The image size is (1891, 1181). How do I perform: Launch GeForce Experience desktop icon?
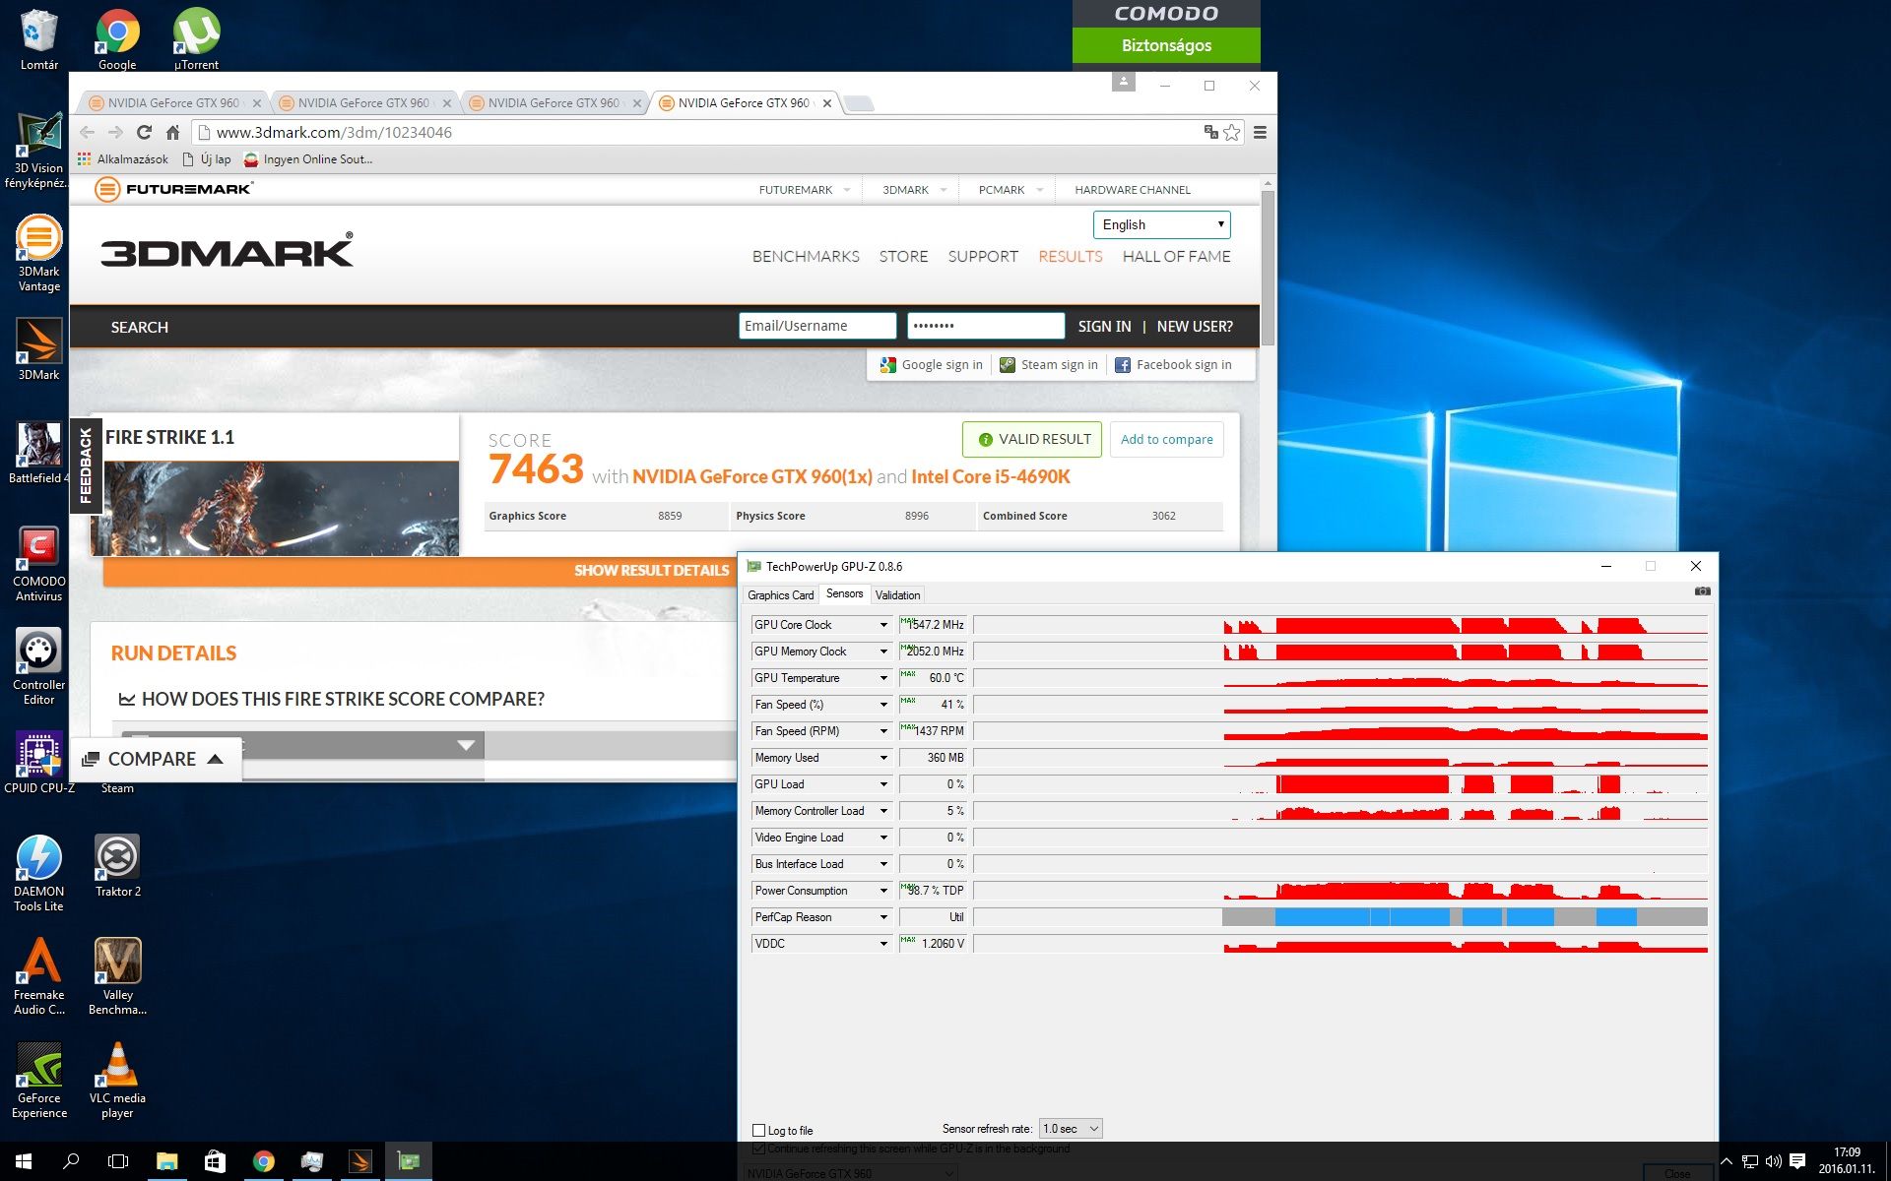39,1080
